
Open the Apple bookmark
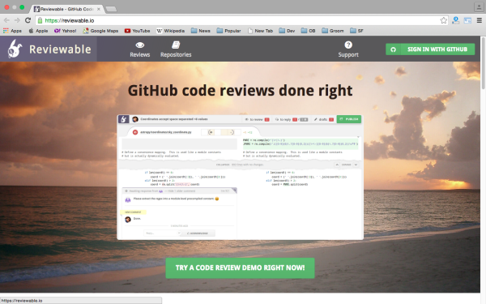(38, 31)
